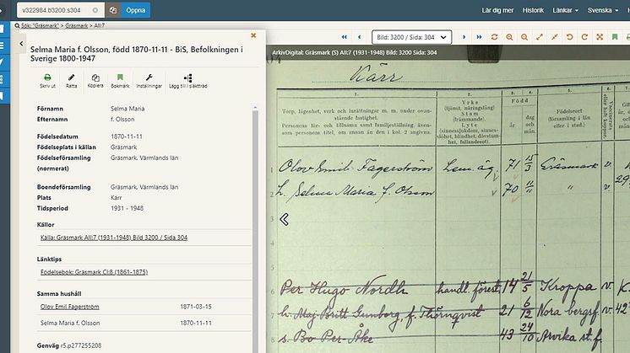Open the Historik menu item
Viewport: 630px width, 353px height.
point(533,10)
